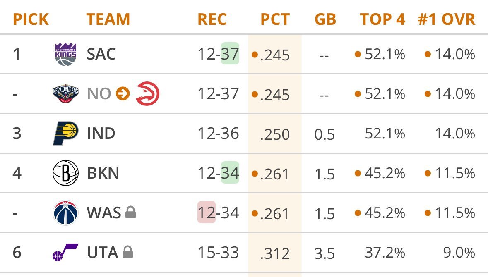Image resolution: width=488 pixels, height=277 pixels.
Task: Click the Atlanta Hawks logo
Action: [148, 93]
